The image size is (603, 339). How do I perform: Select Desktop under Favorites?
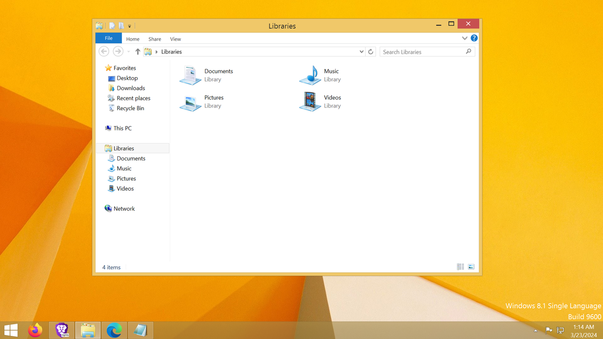click(x=123, y=78)
